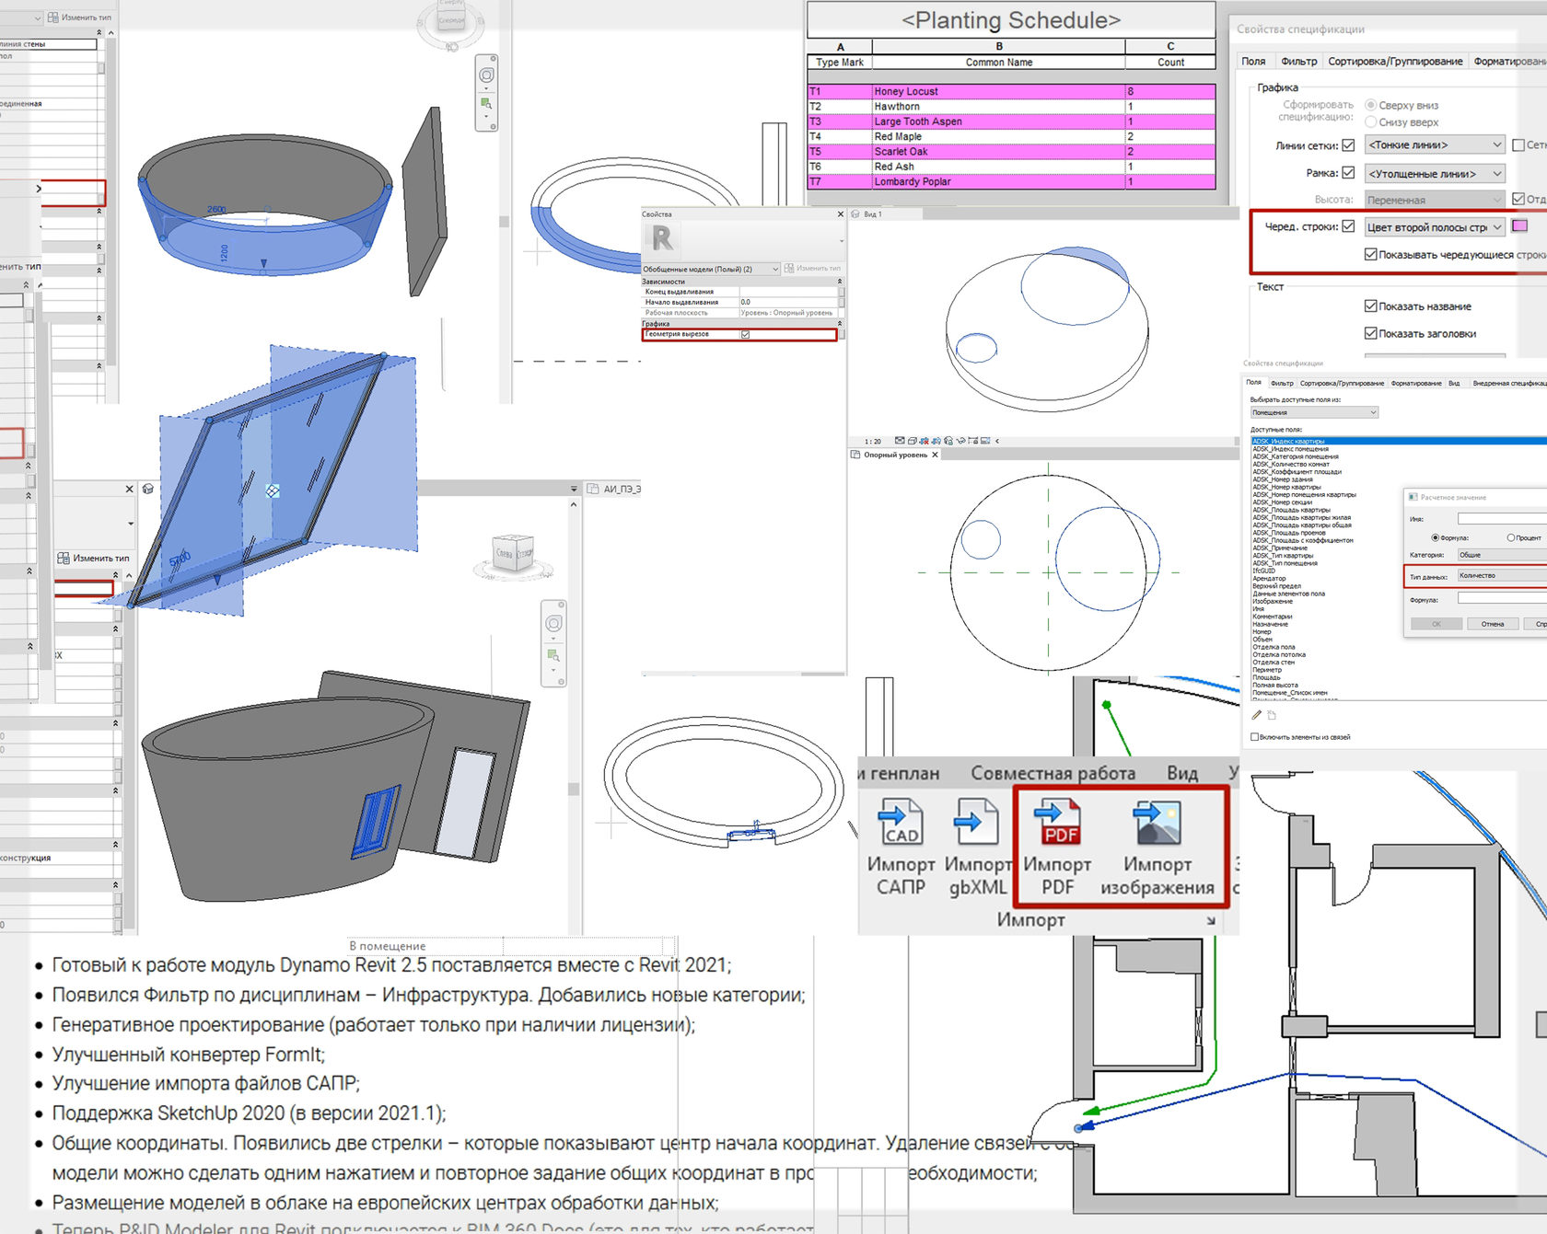Close the Свойства palette with its X
This screenshot has width=1547, height=1234.
(x=840, y=214)
